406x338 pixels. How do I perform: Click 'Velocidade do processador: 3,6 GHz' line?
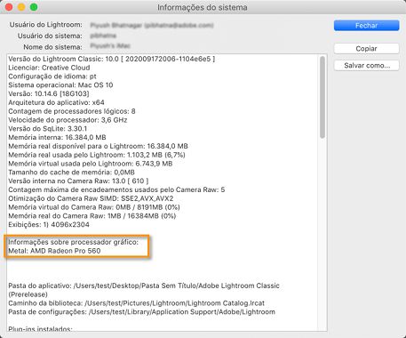coord(68,120)
